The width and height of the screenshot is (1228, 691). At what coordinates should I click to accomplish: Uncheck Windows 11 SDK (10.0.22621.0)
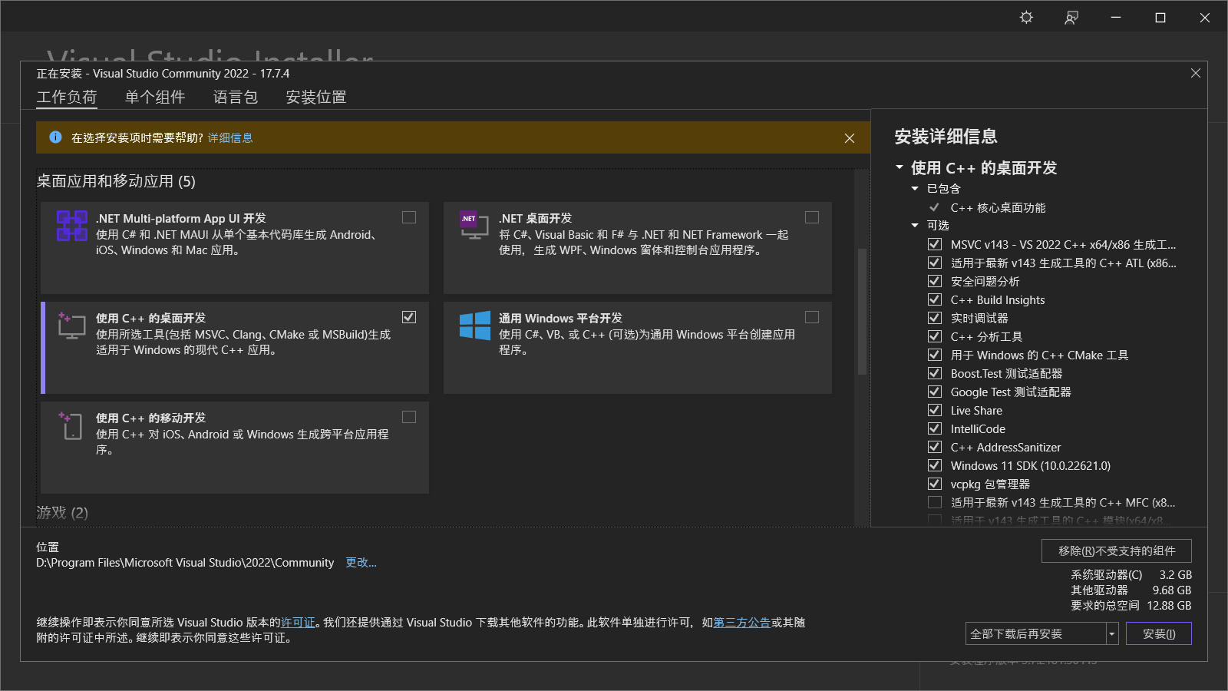point(935,465)
